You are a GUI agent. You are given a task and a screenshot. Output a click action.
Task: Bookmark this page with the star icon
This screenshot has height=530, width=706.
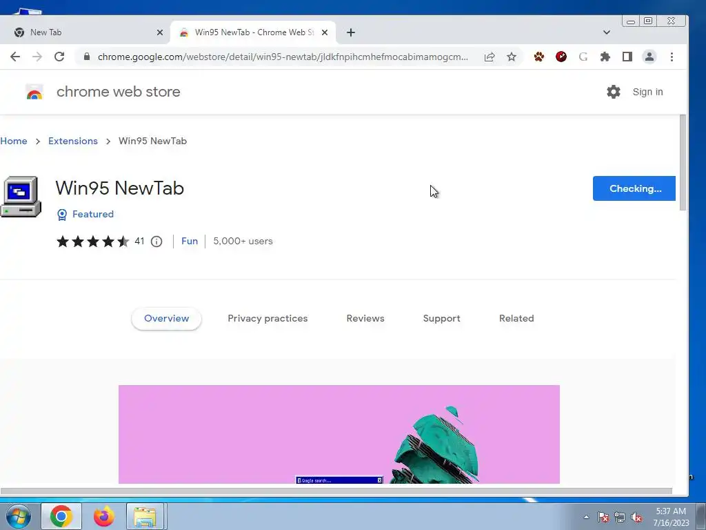pyautogui.click(x=512, y=57)
